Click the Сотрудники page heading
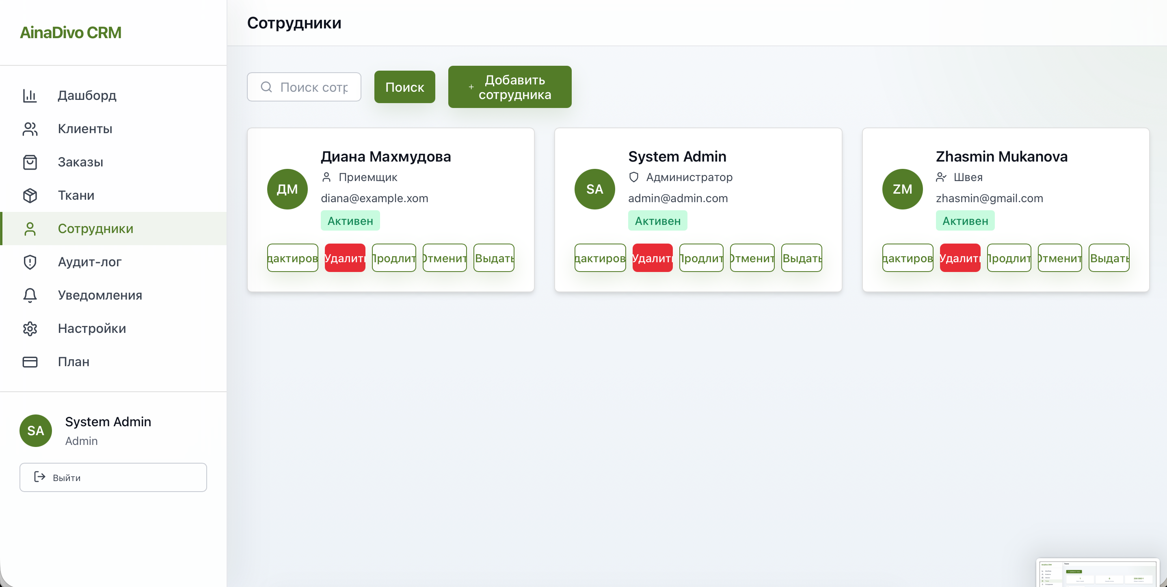 [294, 23]
